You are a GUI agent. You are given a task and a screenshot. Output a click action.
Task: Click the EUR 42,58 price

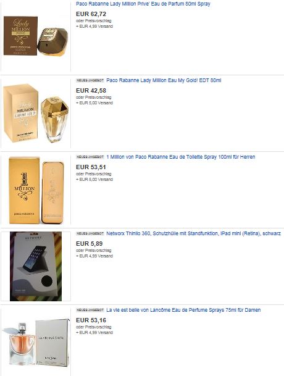tap(91, 90)
